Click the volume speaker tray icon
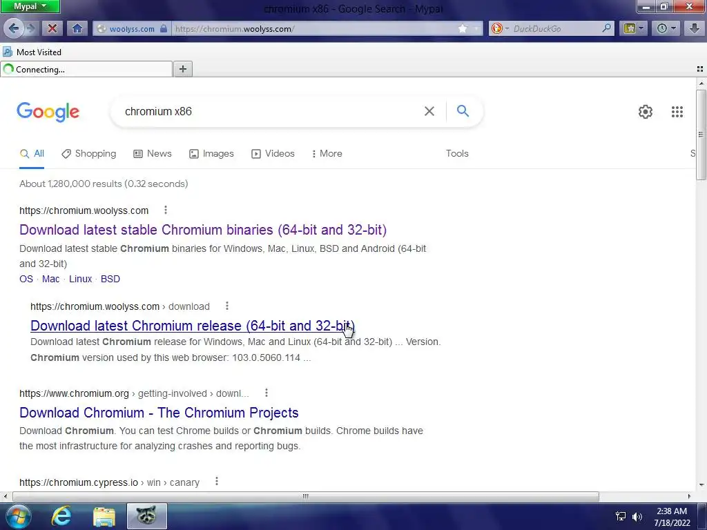707x530 pixels. tap(637, 516)
